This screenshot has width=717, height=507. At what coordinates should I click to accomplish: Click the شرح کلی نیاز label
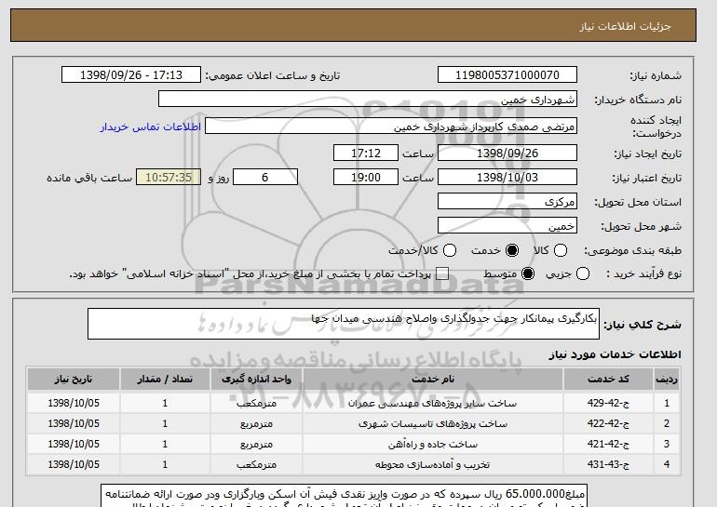(x=643, y=325)
